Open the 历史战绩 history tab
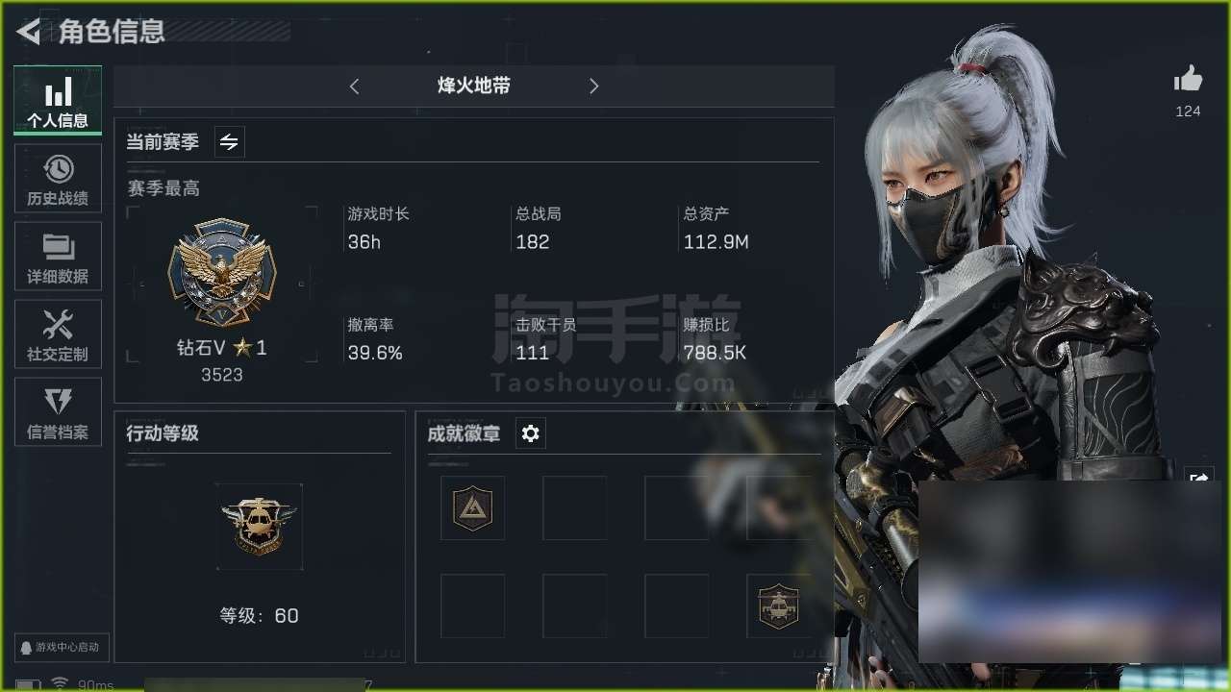 [58, 179]
